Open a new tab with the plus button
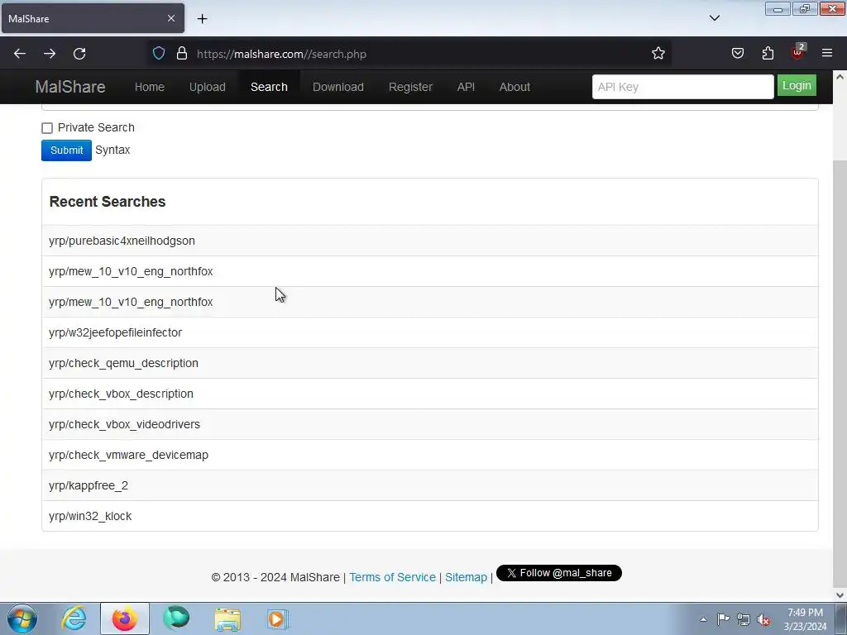This screenshot has height=635, width=847. [202, 19]
